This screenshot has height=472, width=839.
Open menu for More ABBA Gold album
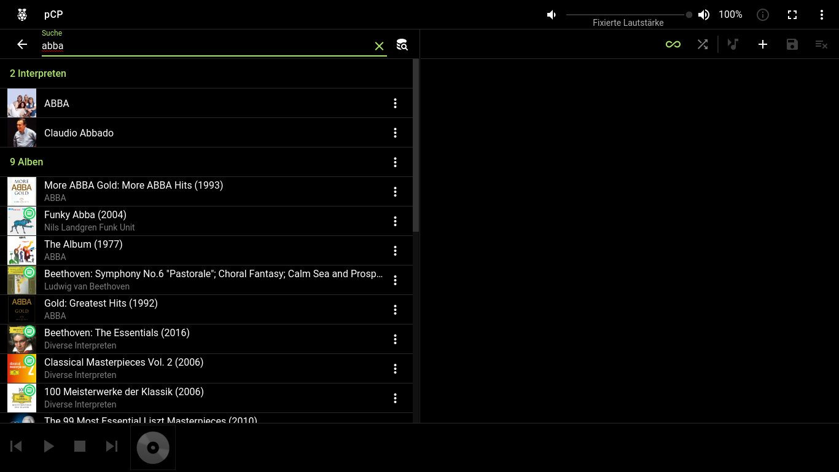pyautogui.click(x=395, y=192)
